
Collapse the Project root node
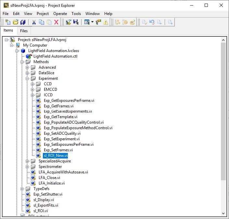(x=6, y=40)
